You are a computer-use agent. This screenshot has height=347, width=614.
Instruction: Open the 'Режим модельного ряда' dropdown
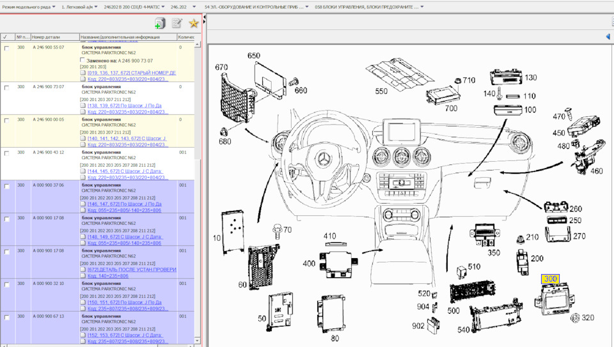coord(28,7)
